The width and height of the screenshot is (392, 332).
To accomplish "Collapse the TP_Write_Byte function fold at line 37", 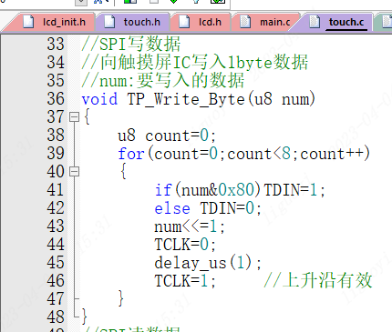I will click(x=74, y=117).
